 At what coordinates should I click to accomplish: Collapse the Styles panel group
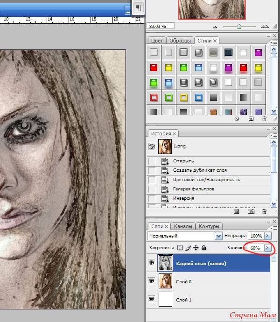coord(268,36)
